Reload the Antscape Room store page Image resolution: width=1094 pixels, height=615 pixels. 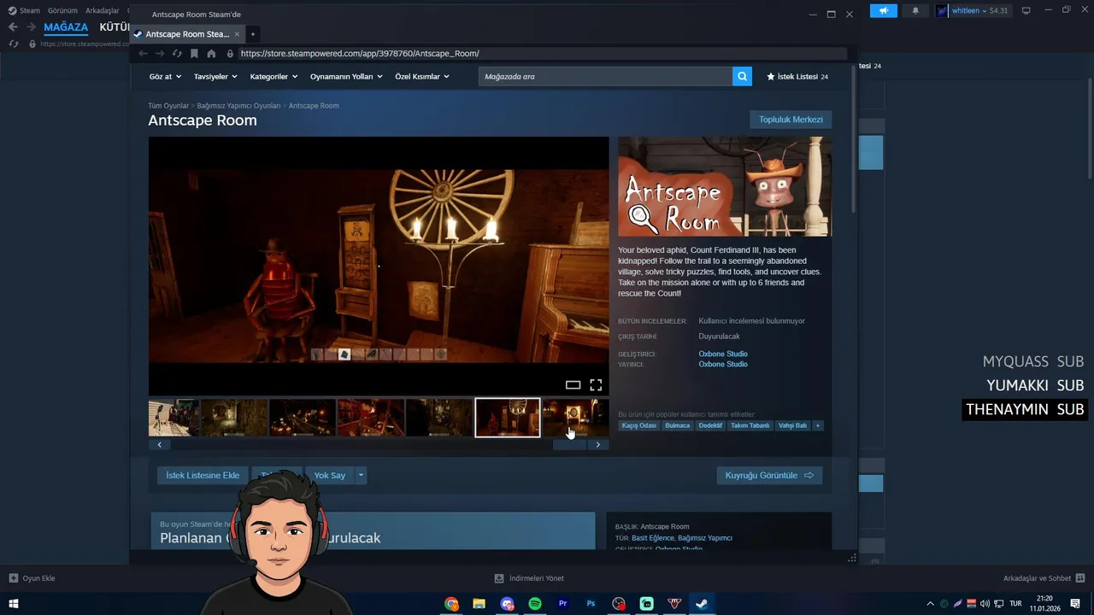coord(177,53)
